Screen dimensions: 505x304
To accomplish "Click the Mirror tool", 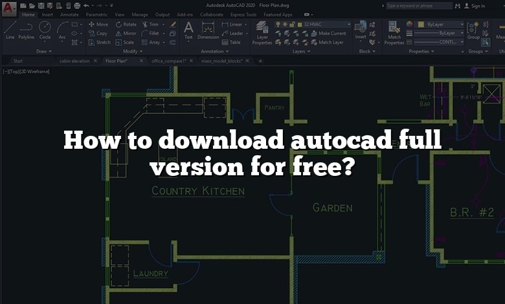I will (126, 33).
